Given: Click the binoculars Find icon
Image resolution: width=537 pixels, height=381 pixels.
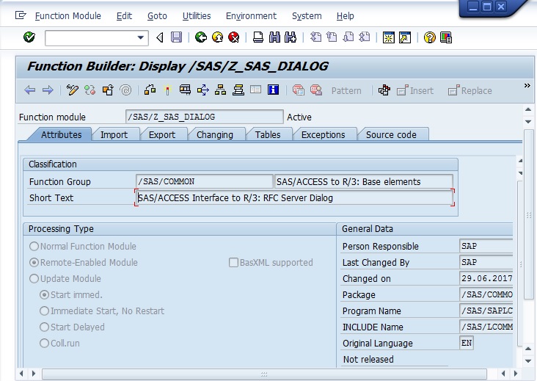Looking at the screenshot, I should [x=274, y=37].
